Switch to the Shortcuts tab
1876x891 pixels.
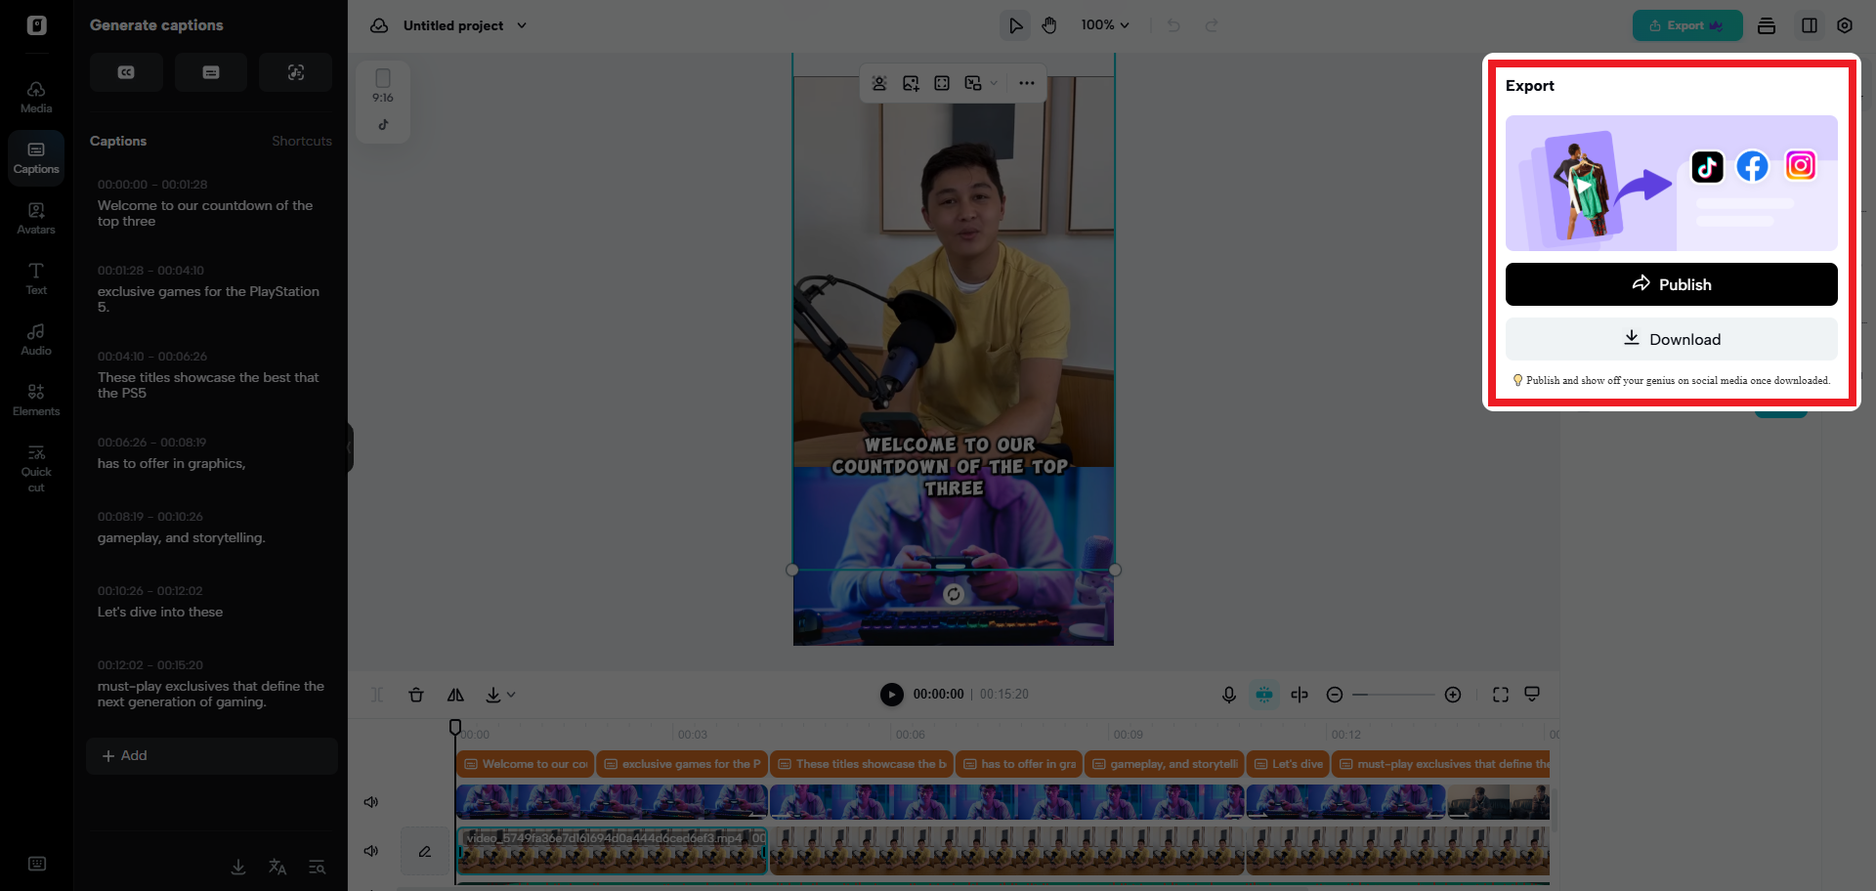click(301, 141)
